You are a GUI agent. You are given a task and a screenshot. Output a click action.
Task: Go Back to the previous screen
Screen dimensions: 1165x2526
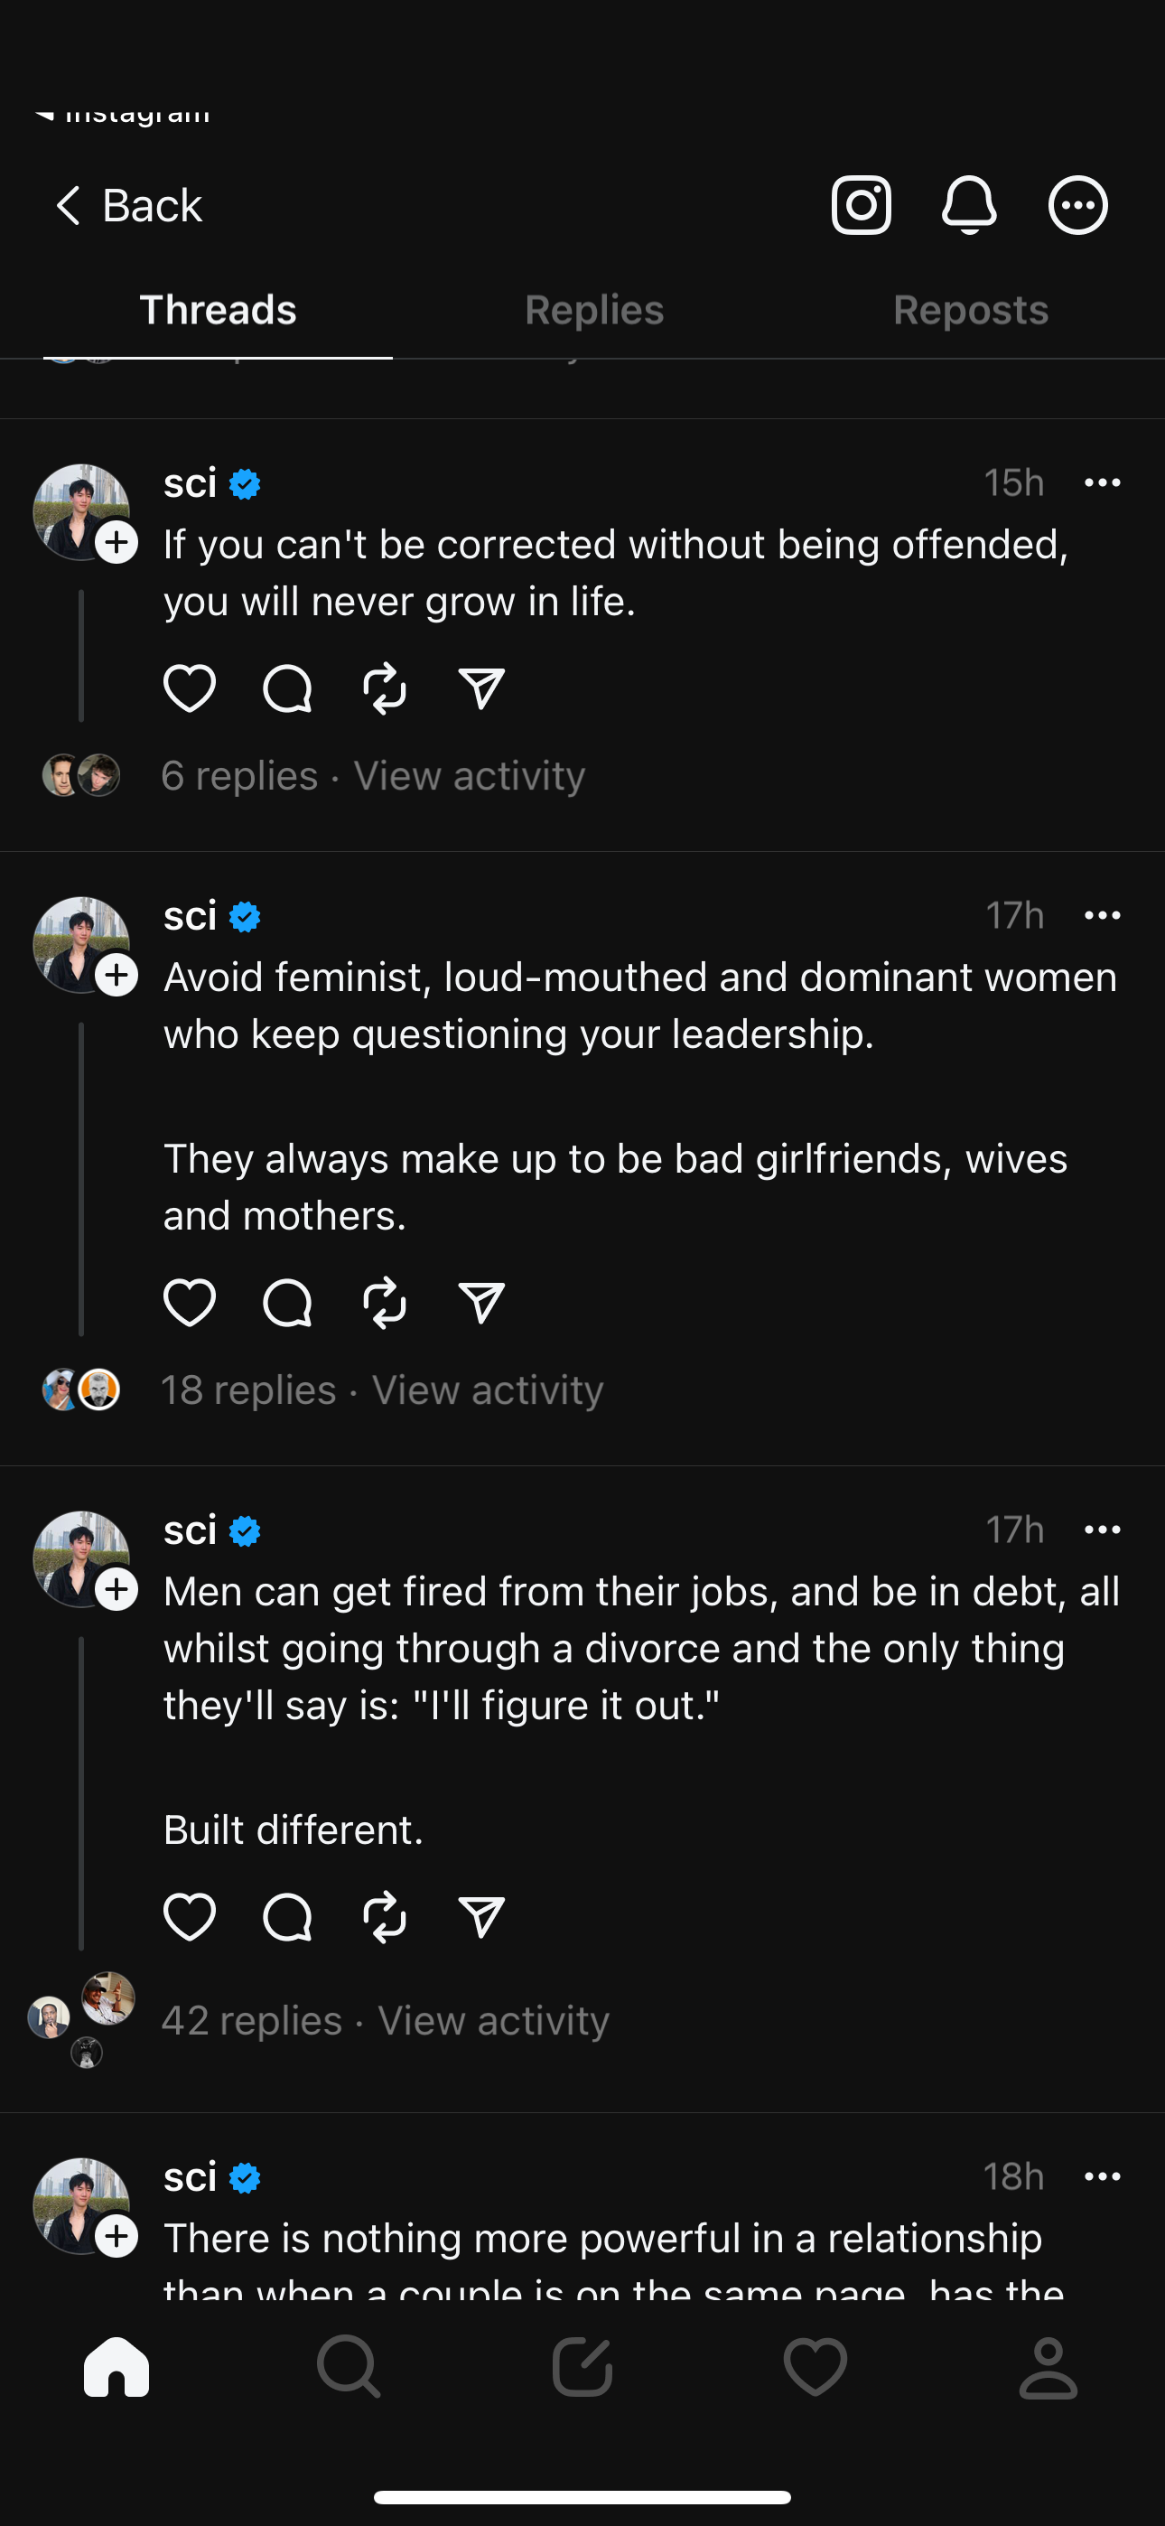click(128, 206)
